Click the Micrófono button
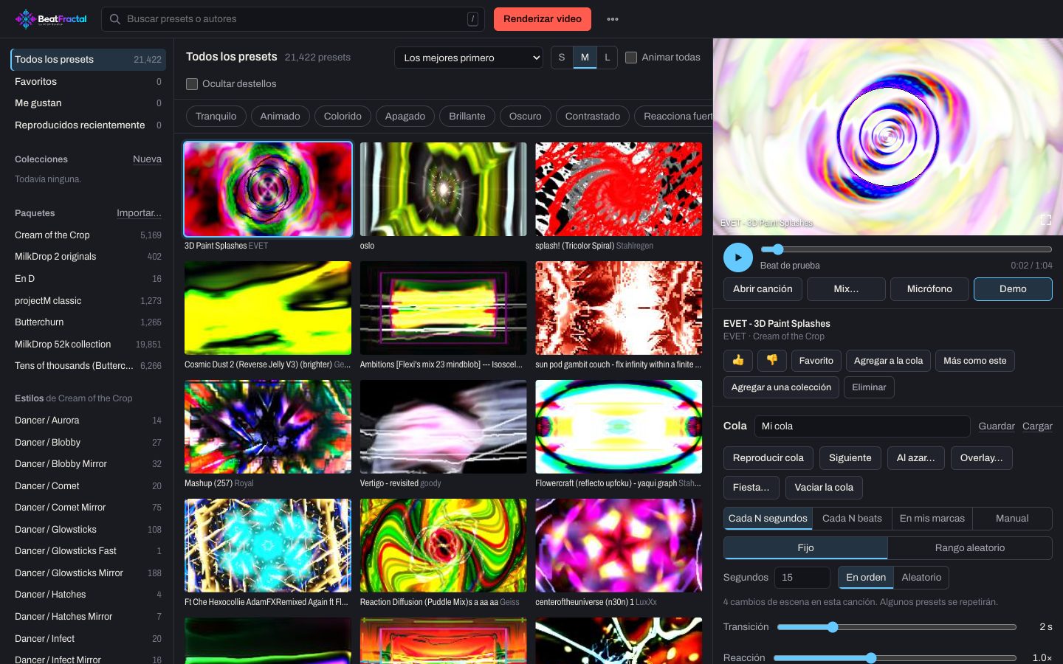1063x664 pixels. [929, 289]
